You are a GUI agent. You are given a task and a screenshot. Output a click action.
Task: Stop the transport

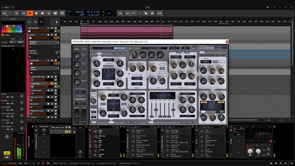click(x=36, y=13)
